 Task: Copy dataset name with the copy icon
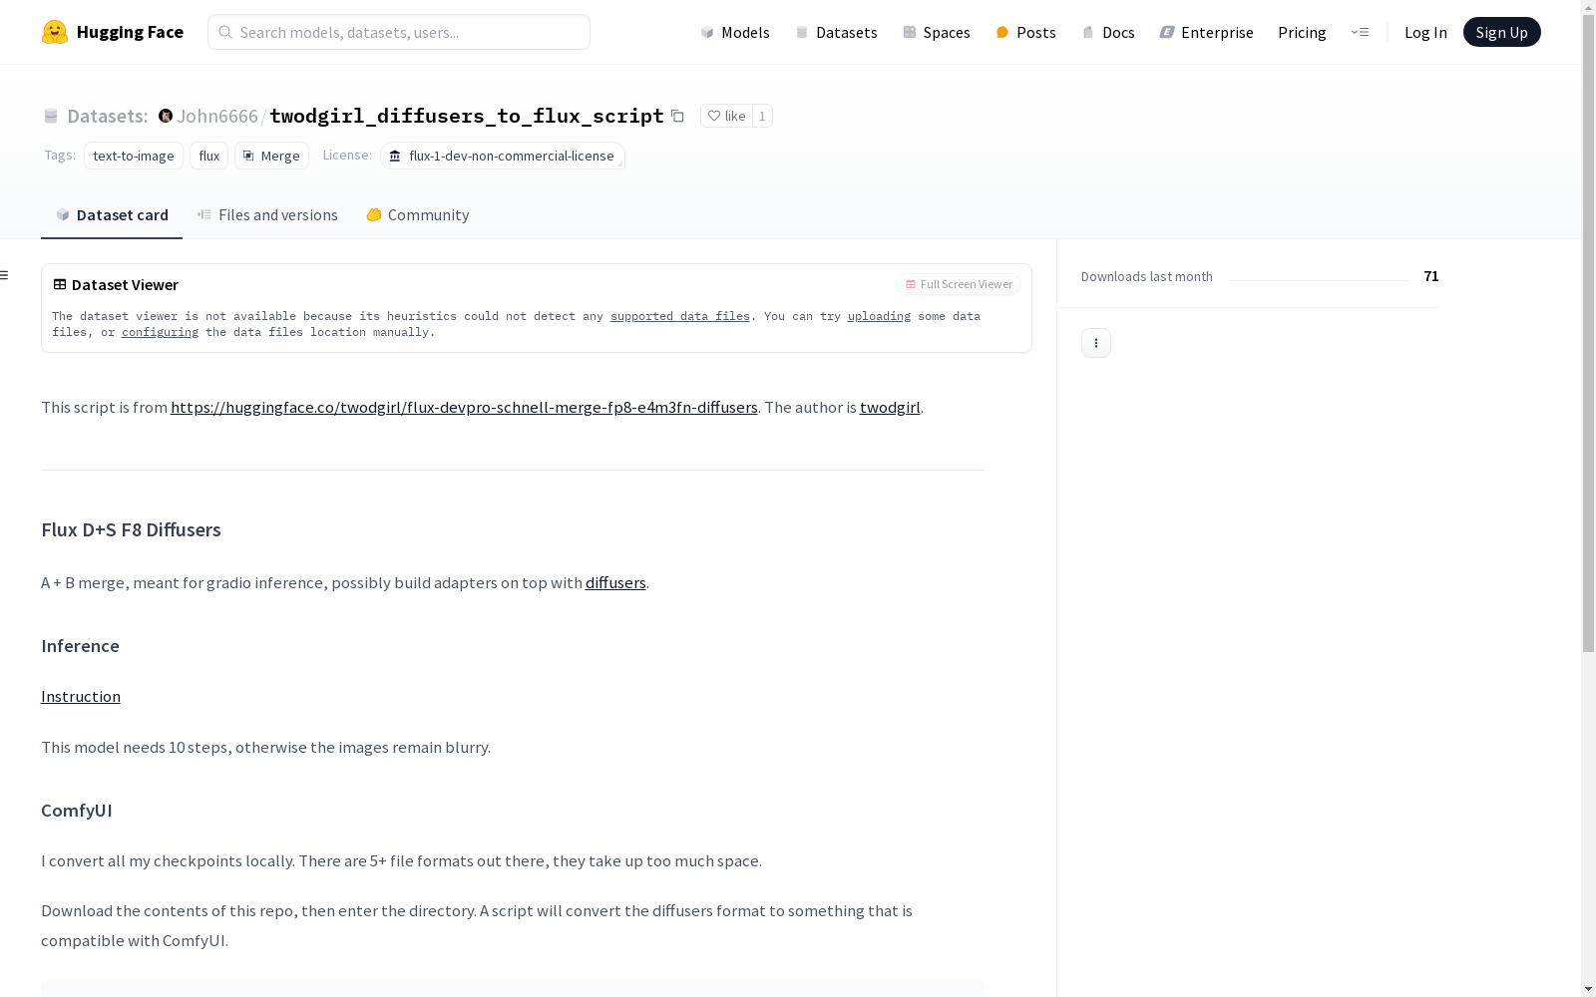tap(677, 116)
